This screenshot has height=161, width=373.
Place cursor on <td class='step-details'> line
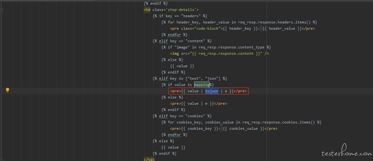(x=171, y=10)
